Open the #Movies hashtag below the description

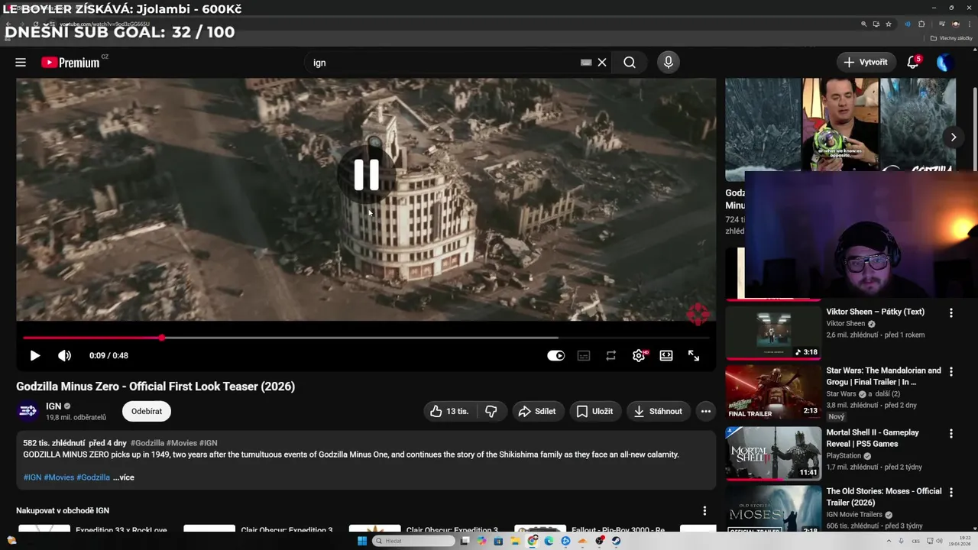click(x=59, y=477)
